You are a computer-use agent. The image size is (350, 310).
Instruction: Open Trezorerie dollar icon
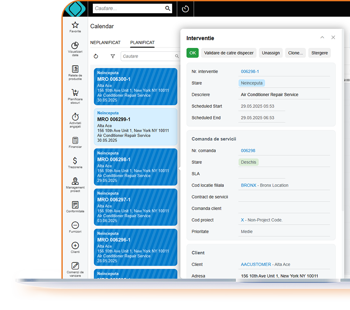coord(75,161)
